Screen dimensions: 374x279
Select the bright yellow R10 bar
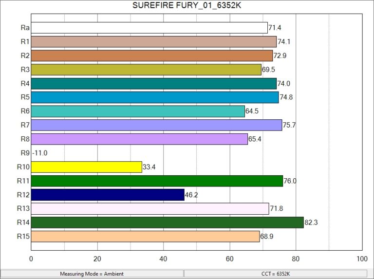click(x=87, y=167)
